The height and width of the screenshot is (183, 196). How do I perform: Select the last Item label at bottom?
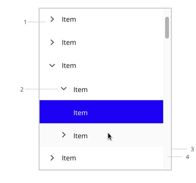pyautogui.click(x=69, y=158)
